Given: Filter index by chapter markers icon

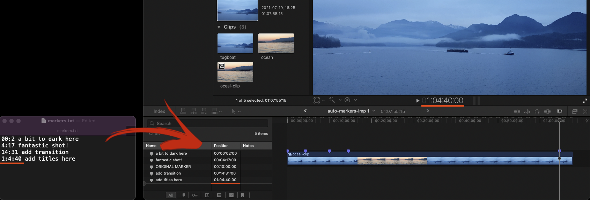Looking at the screenshot, I should [243, 195].
